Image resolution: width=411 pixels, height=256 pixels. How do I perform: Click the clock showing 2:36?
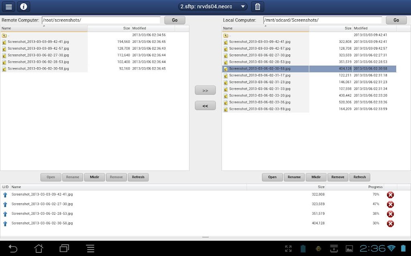[372, 248]
